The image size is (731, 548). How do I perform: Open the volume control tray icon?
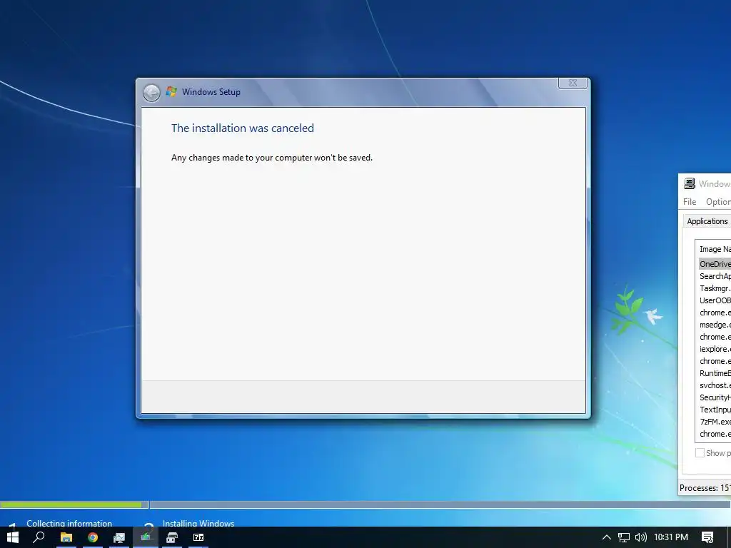641,537
